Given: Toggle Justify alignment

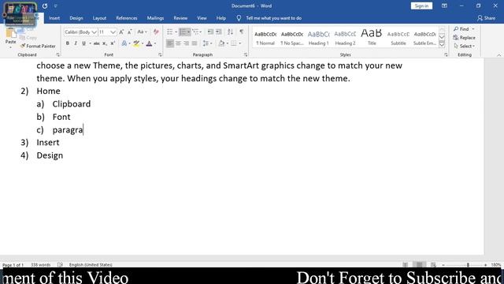Looking at the screenshot, I should [195, 43].
